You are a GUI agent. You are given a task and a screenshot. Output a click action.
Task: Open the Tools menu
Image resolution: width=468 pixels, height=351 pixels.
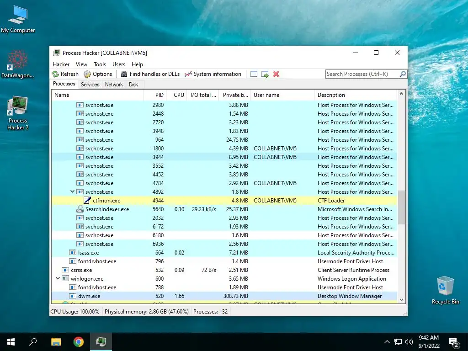[x=100, y=64]
